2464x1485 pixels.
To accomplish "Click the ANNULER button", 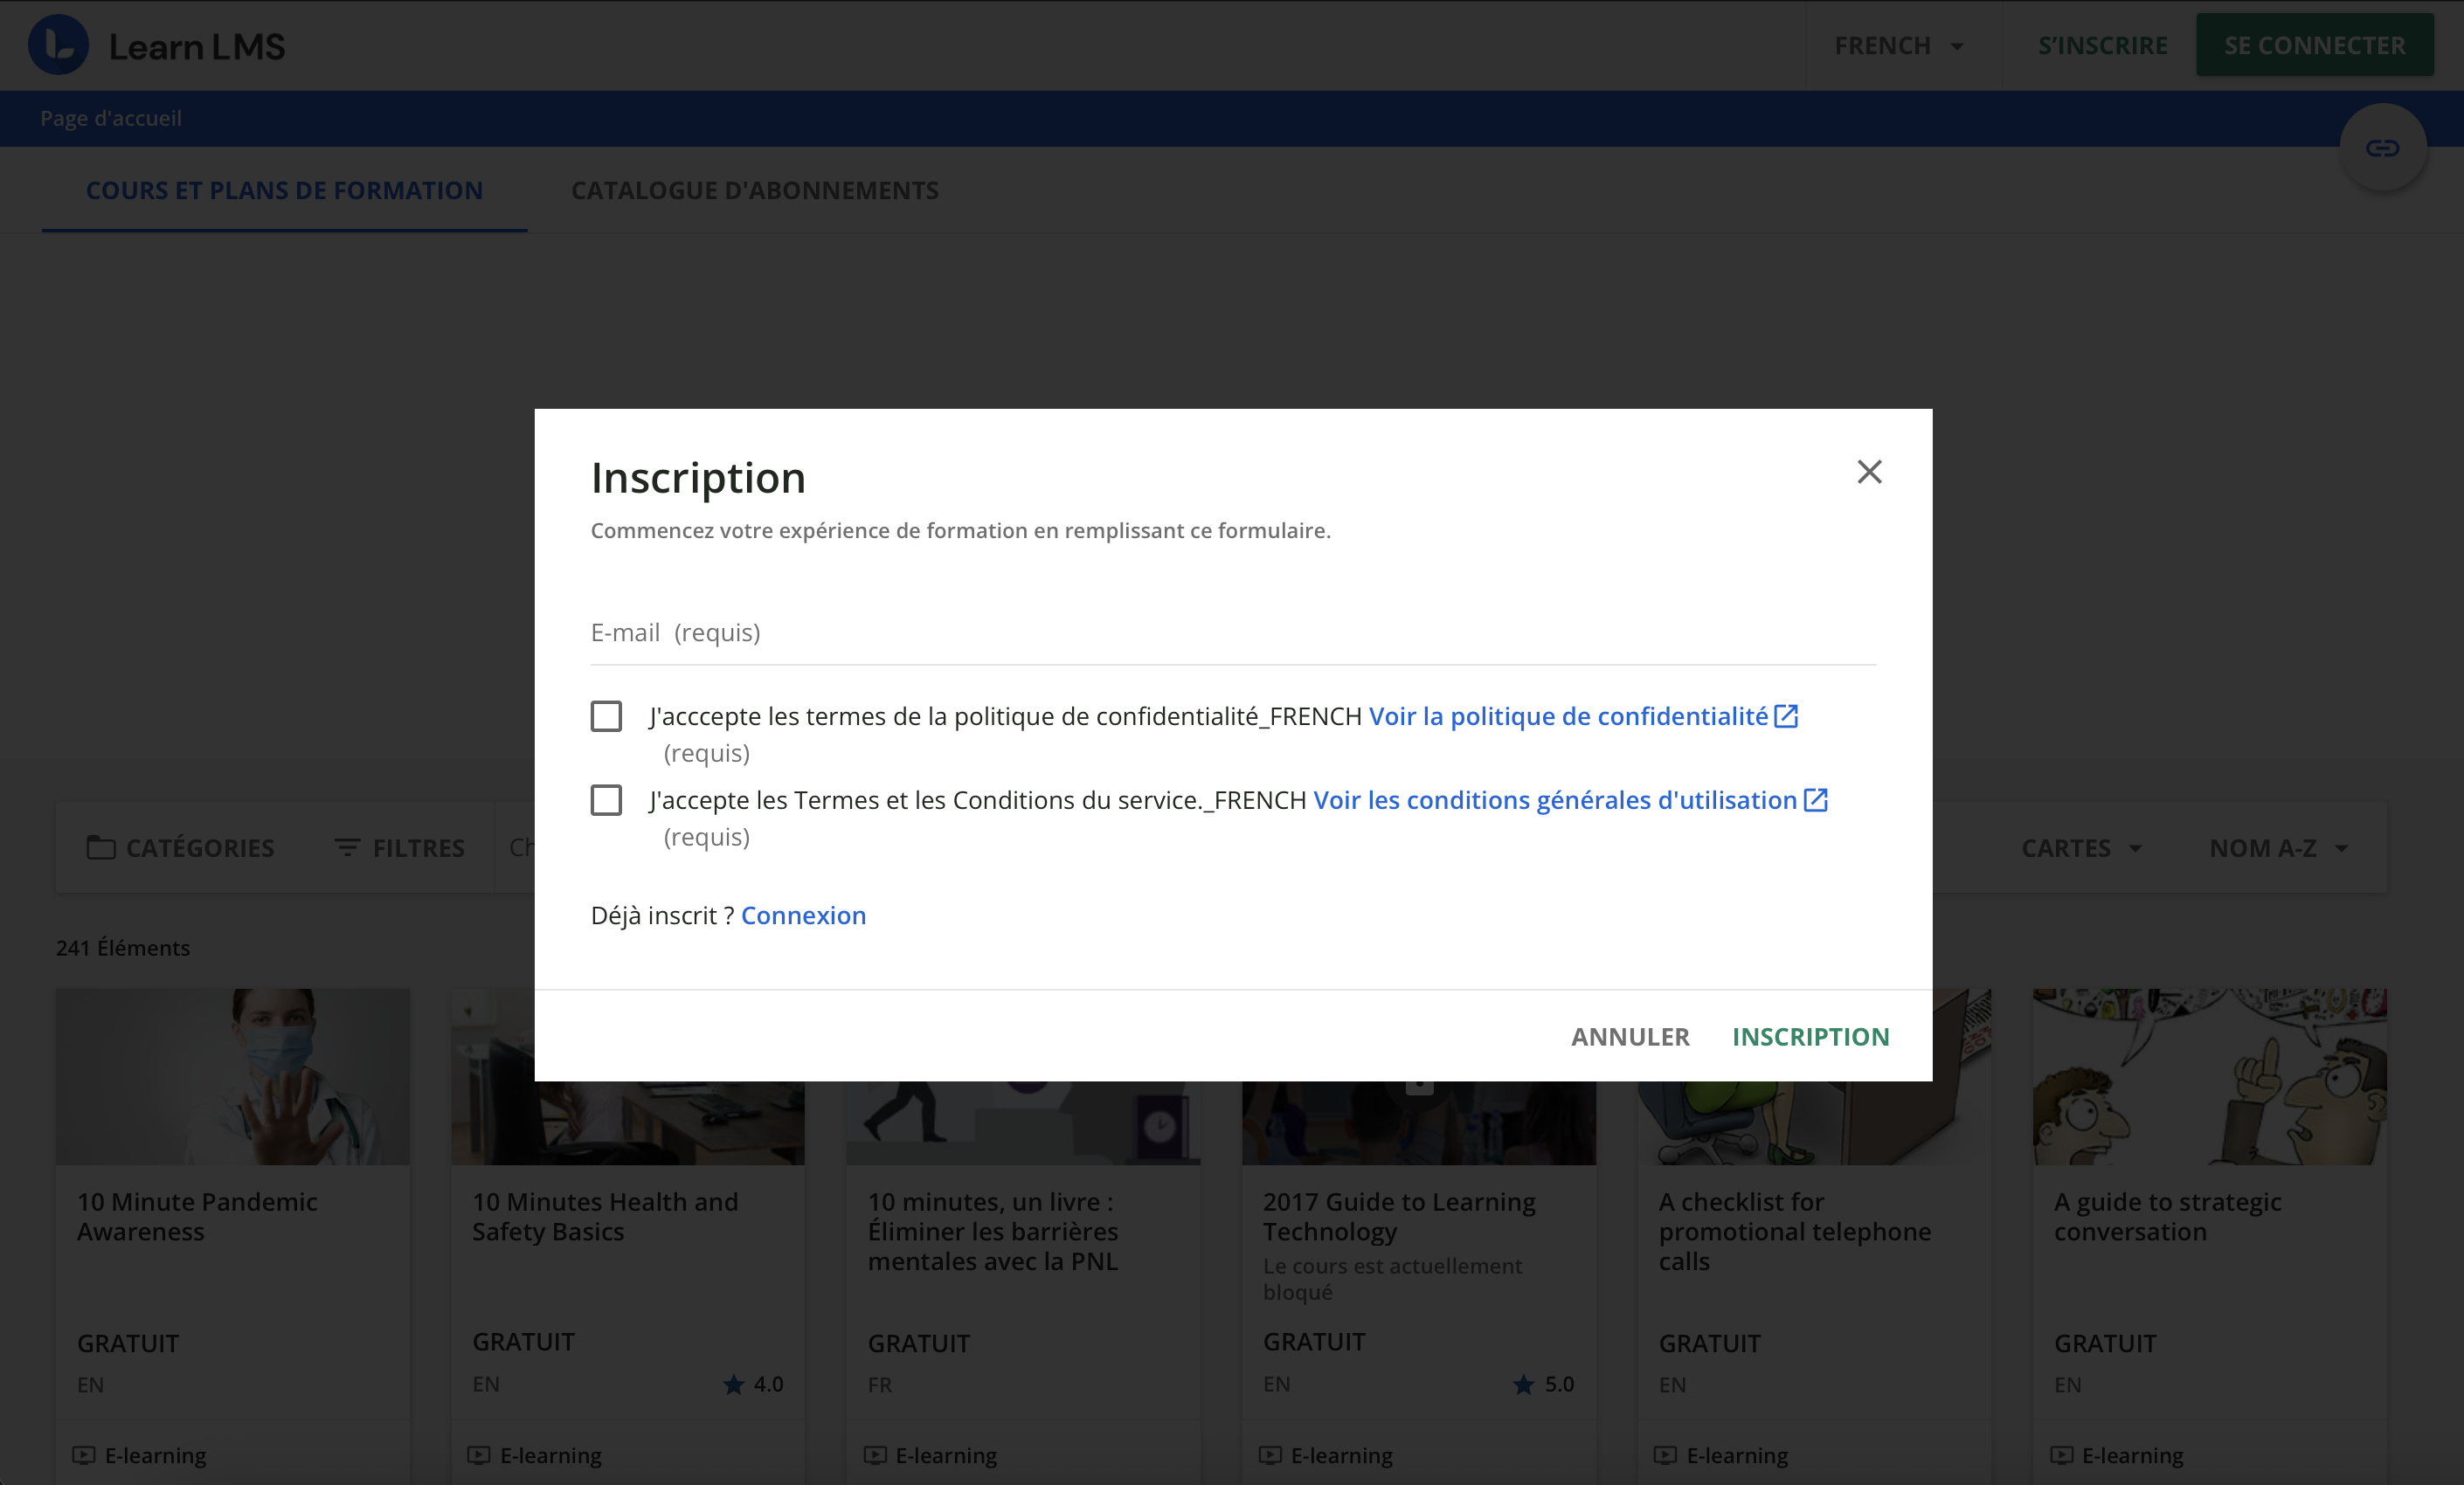I will pyautogui.click(x=1630, y=1037).
